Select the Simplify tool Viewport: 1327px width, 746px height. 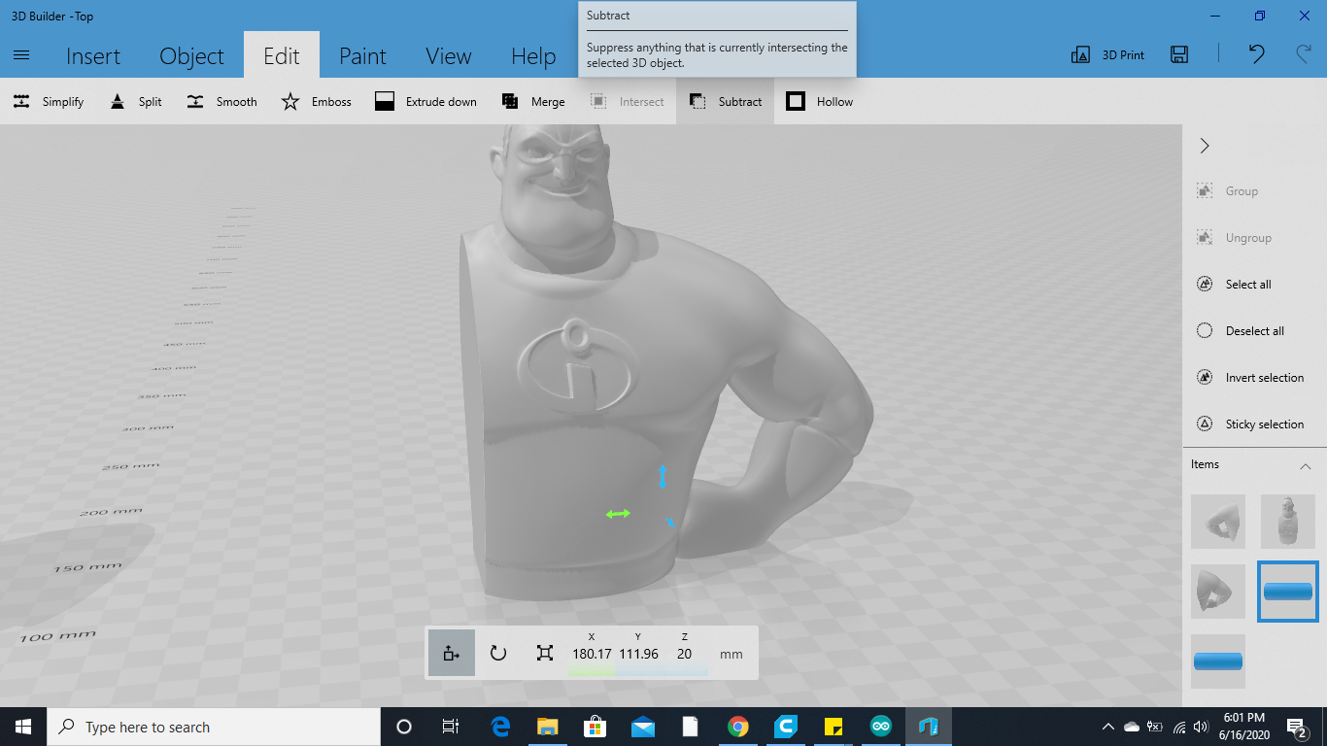coord(49,101)
